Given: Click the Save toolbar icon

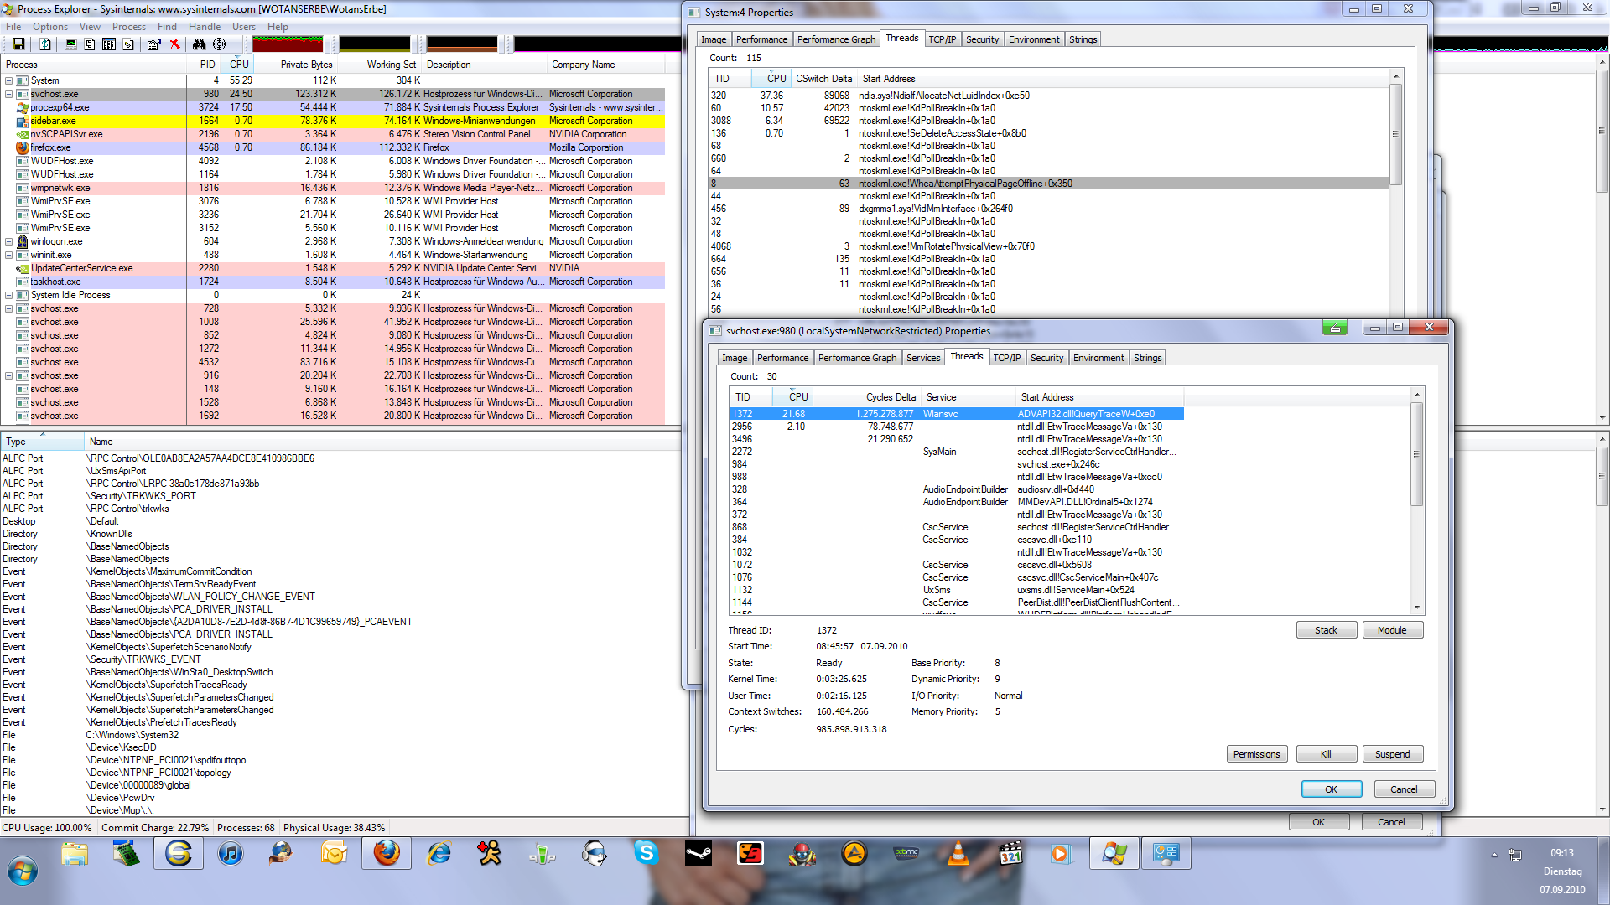Looking at the screenshot, I should pos(18,44).
